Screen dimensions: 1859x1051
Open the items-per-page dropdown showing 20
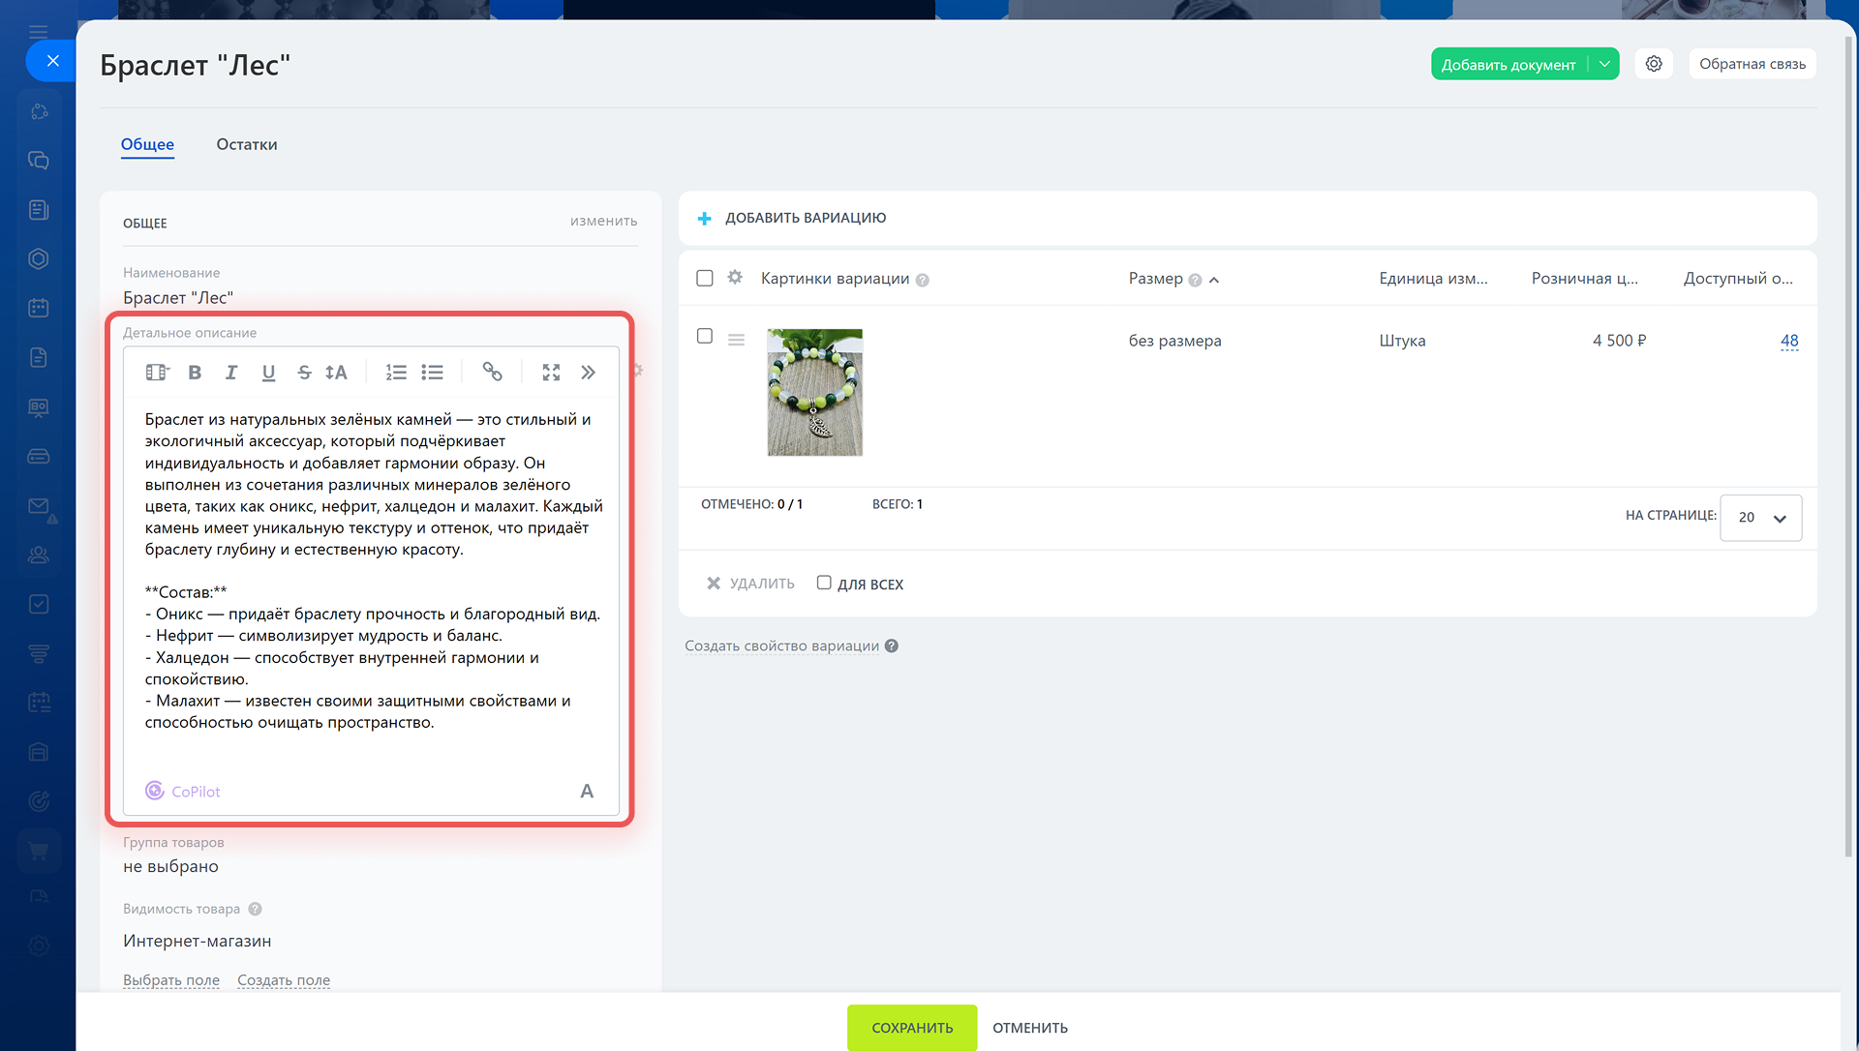click(x=1760, y=518)
